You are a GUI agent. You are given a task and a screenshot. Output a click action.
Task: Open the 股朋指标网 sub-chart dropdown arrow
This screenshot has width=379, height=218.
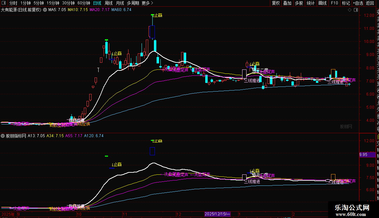tap(3, 136)
